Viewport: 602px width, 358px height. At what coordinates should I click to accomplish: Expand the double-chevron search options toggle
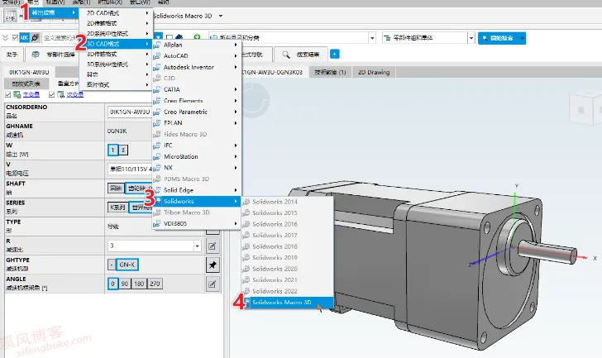pyautogui.click(x=5, y=37)
